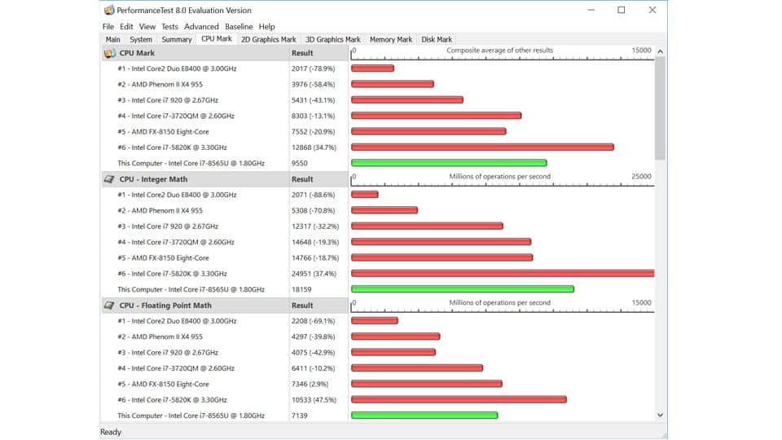Open the Edit menu

coord(126,26)
